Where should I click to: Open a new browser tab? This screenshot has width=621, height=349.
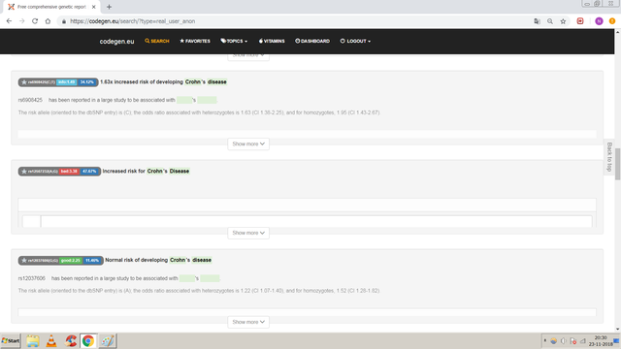tap(109, 7)
